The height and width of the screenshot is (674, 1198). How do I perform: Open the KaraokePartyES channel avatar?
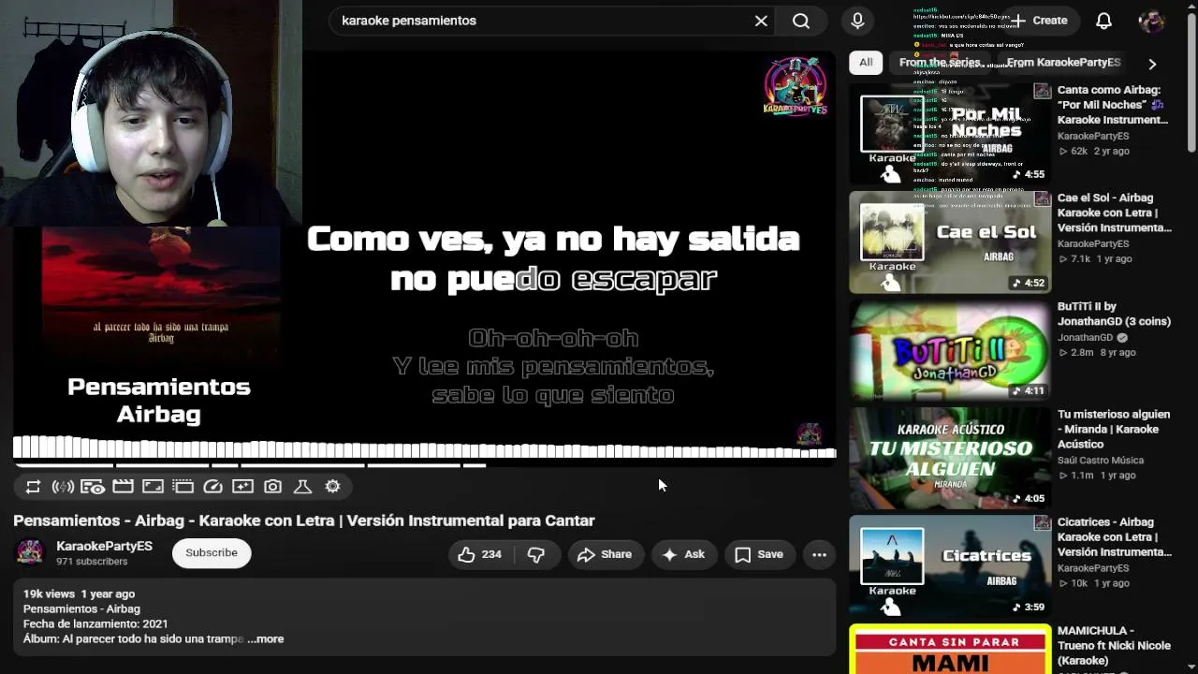29,552
